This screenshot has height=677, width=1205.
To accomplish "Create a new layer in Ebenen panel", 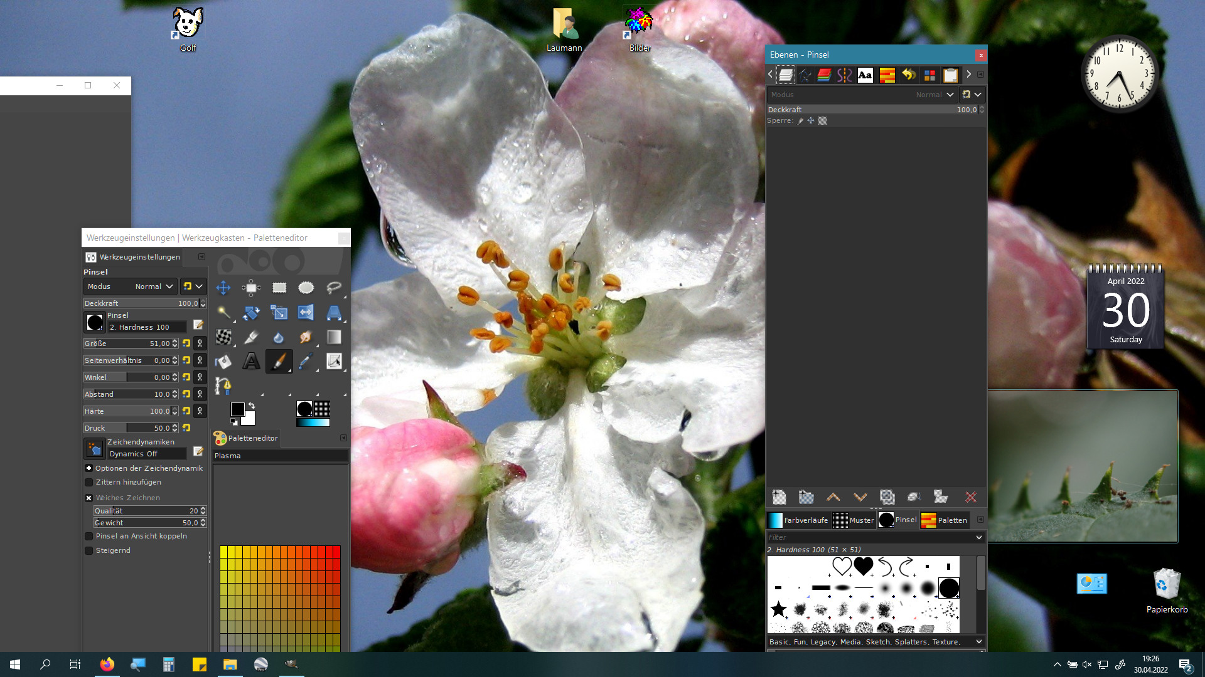I will (779, 497).
